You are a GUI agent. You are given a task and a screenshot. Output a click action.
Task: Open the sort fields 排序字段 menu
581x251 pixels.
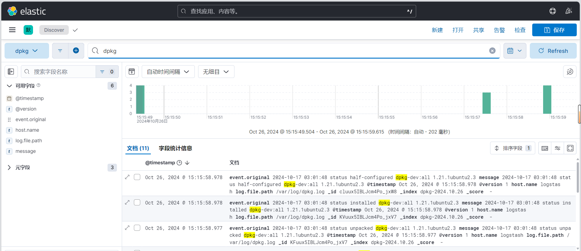click(x=513, y=148)
